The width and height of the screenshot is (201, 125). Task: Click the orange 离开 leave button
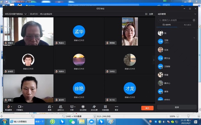pos(147,108)
